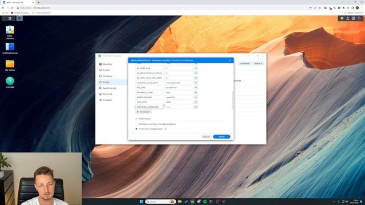
Task: Remove the root user variable row
Action: (196, 92)
